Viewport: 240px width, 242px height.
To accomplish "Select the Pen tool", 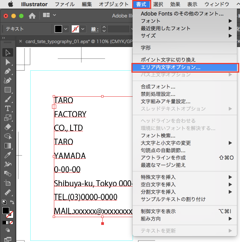I will (x=8, y=71).
